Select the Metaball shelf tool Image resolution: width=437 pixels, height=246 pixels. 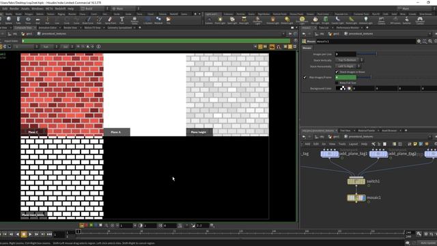point(158,20)
